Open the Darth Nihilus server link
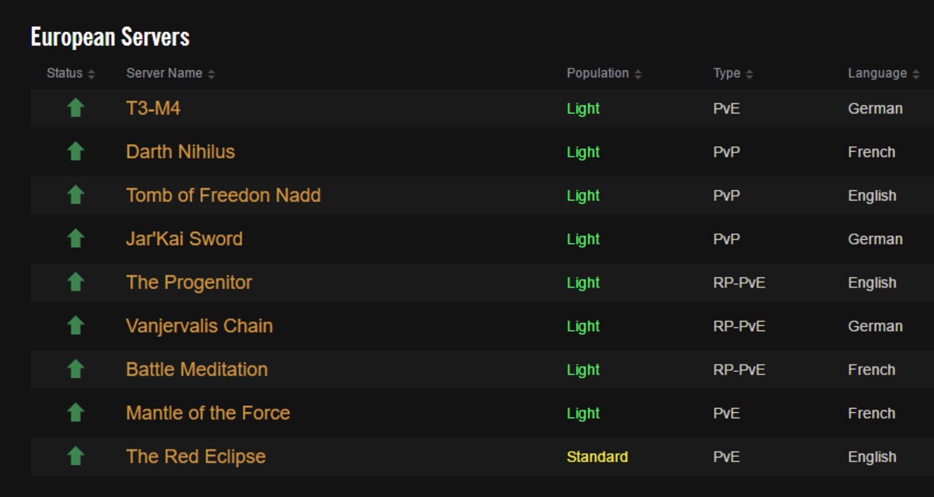Viewport: 934px width, 497px height. 181,152
